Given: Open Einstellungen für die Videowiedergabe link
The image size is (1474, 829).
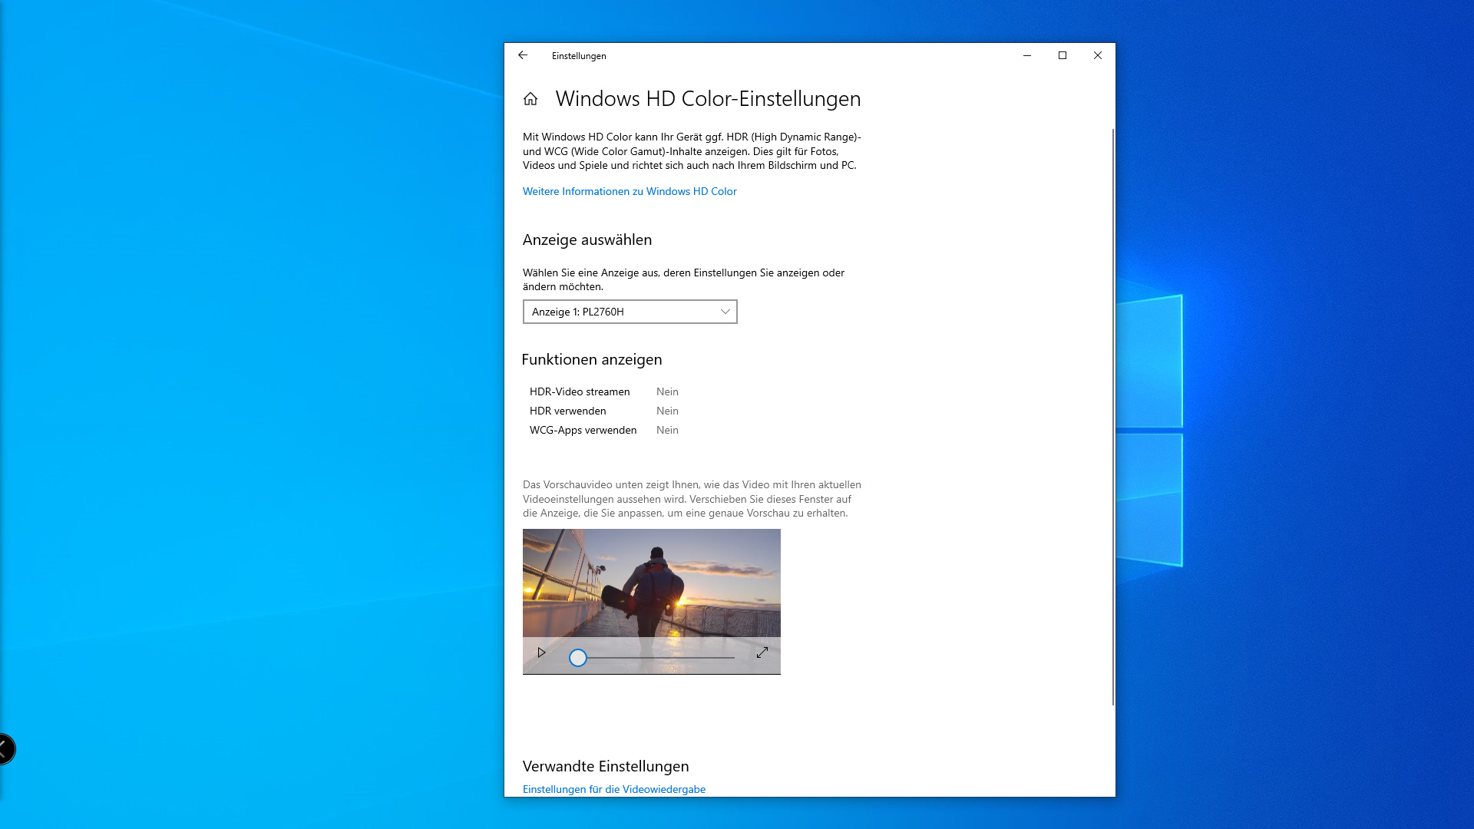Looking at the screenshot, I should pos(614,789).
